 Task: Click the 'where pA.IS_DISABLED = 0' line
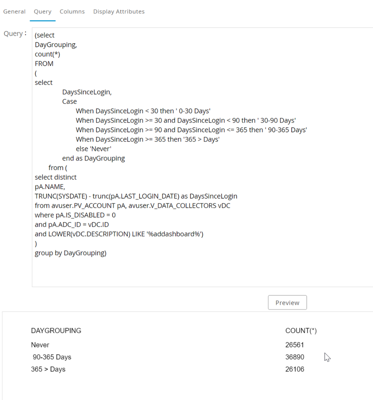point(75,215)
